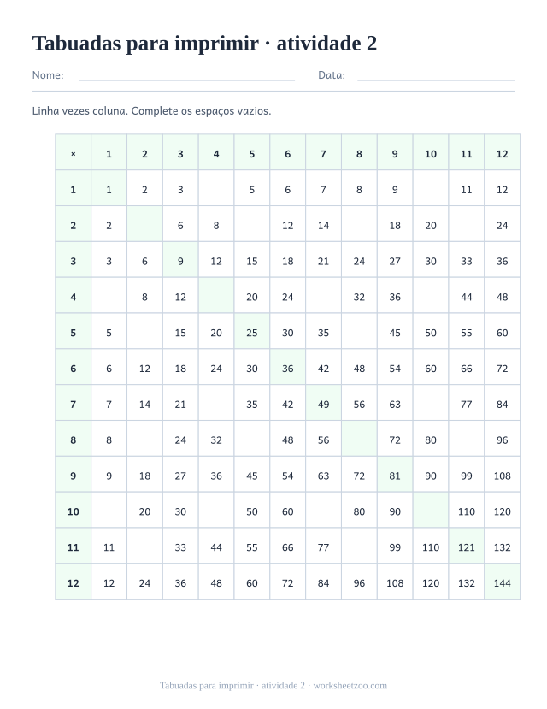Click the Data input line
This screenshot has height=709, width=547.
pyautogui.click(x=436, y=75)
